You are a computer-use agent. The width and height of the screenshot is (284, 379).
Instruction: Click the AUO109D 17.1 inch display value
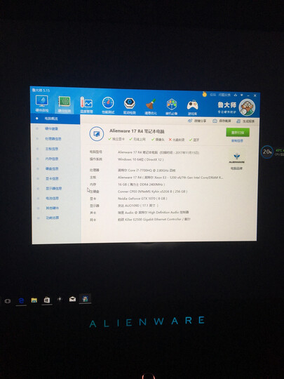coord(138,206)
